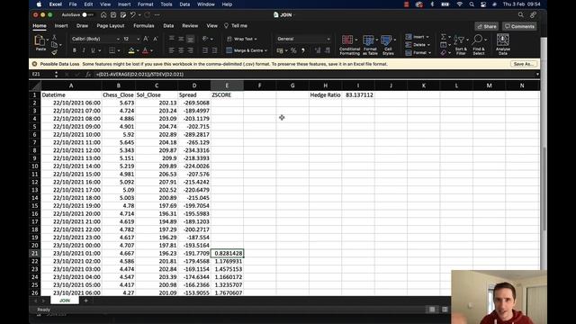
Task: Click the Save icon in the quick access toolbar
Action: [x=113, y=15]
